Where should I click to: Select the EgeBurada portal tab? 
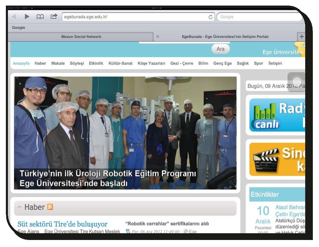click(x=225, y=37)
